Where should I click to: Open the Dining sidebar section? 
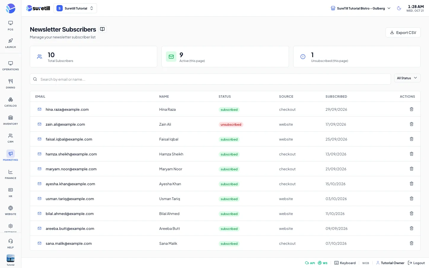[x=10, y=84]
